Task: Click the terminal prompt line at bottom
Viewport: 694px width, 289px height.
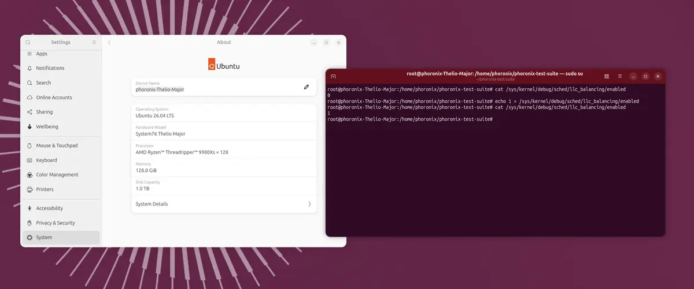Action: 409,119
